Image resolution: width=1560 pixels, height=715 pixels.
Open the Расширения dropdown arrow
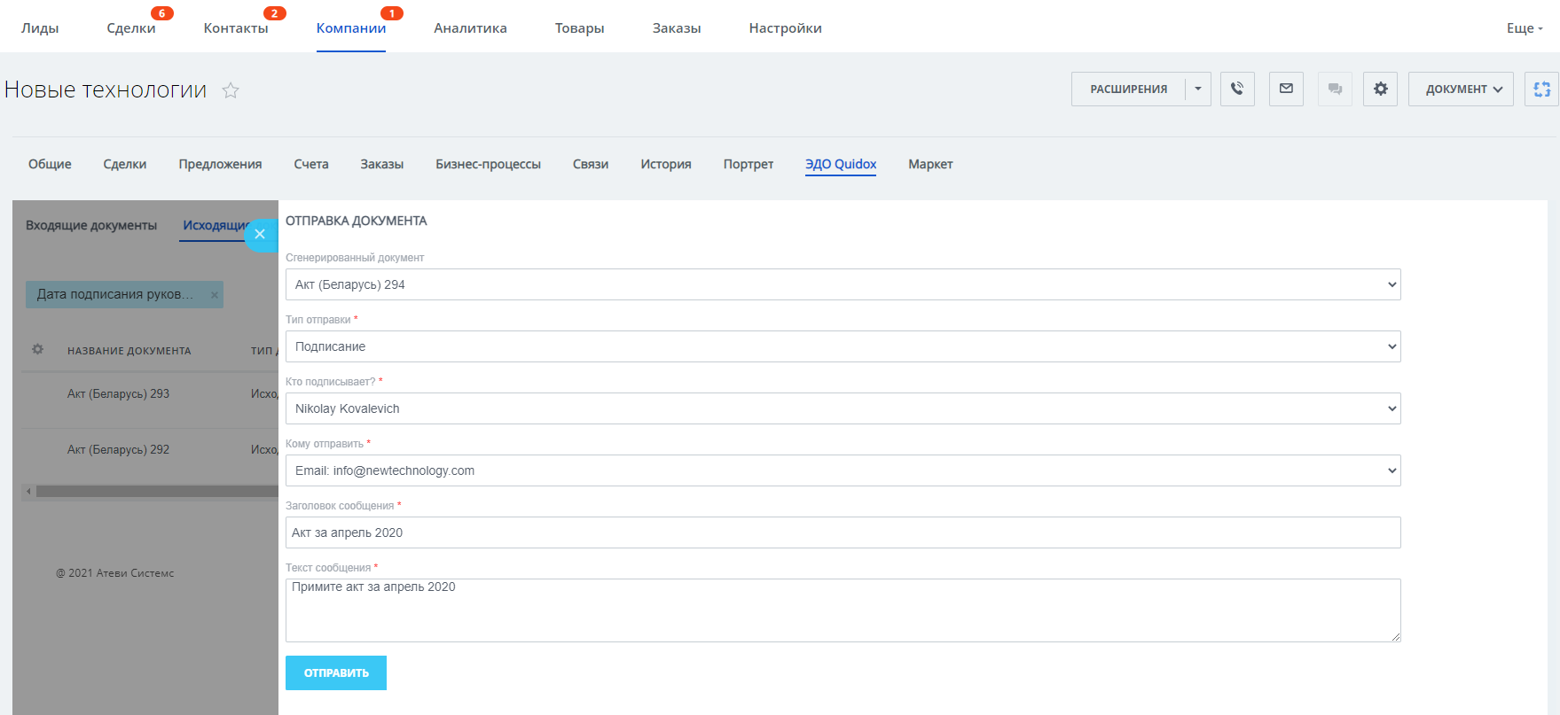coord(1198,89)
